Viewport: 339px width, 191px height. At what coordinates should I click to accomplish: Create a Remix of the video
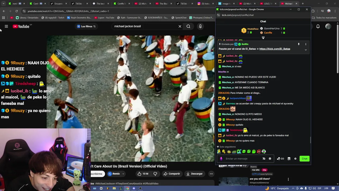coord(114,174)
